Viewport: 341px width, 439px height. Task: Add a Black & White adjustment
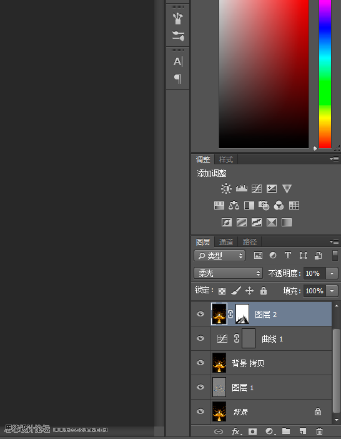tap(249, 206)
